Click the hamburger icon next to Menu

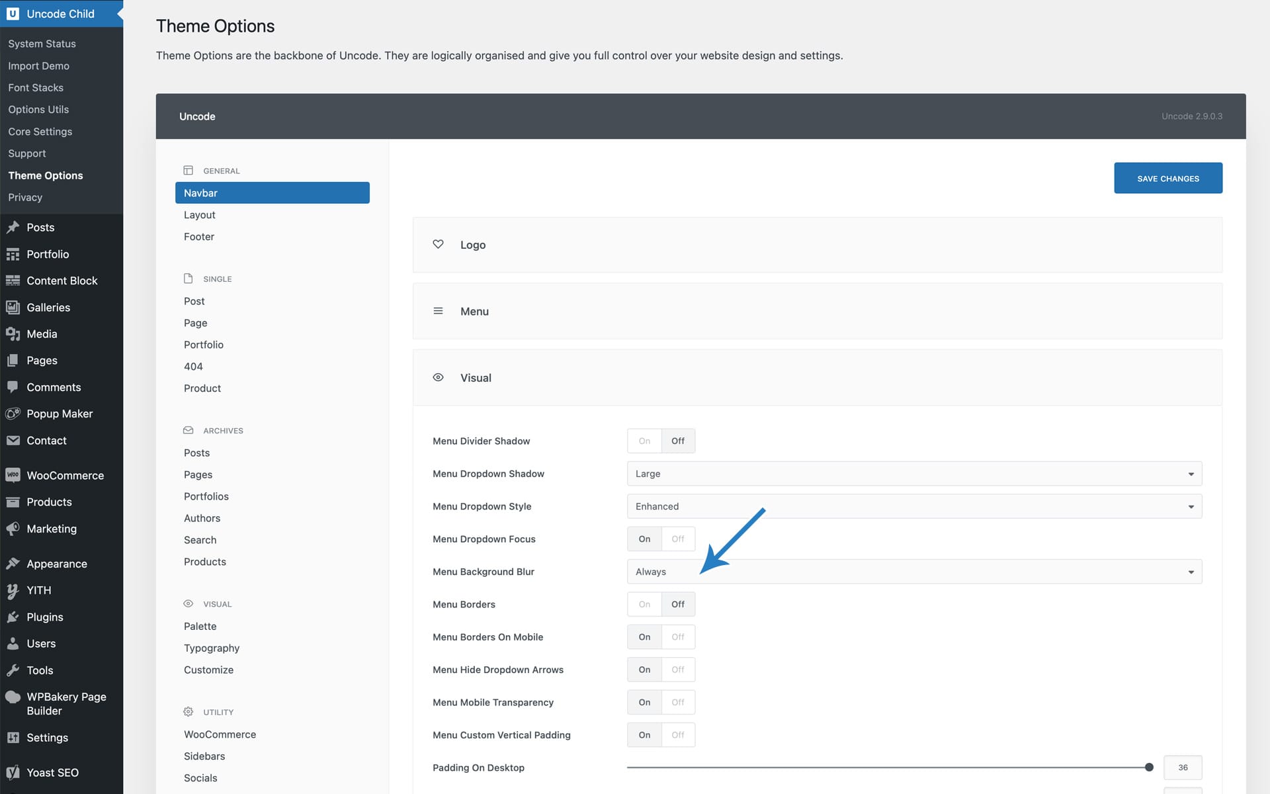tap(438, 311)
